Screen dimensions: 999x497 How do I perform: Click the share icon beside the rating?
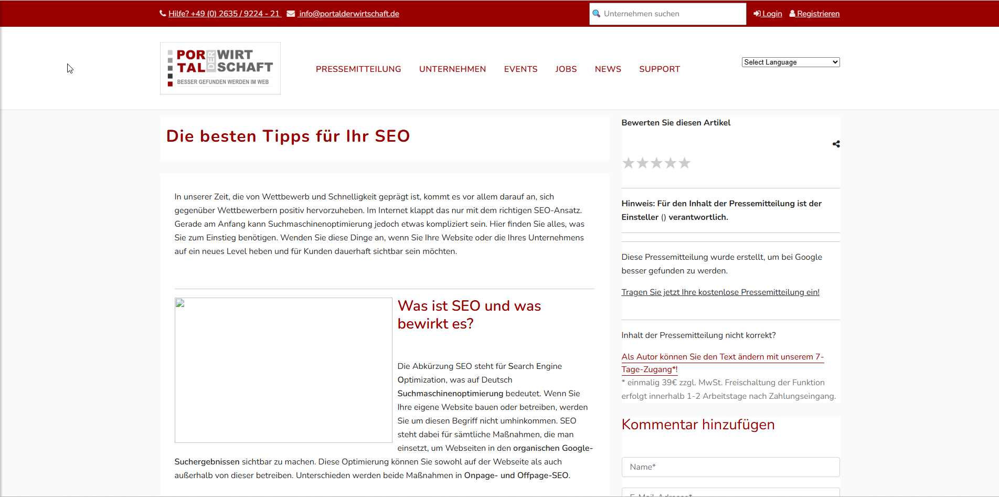[836, 144]
